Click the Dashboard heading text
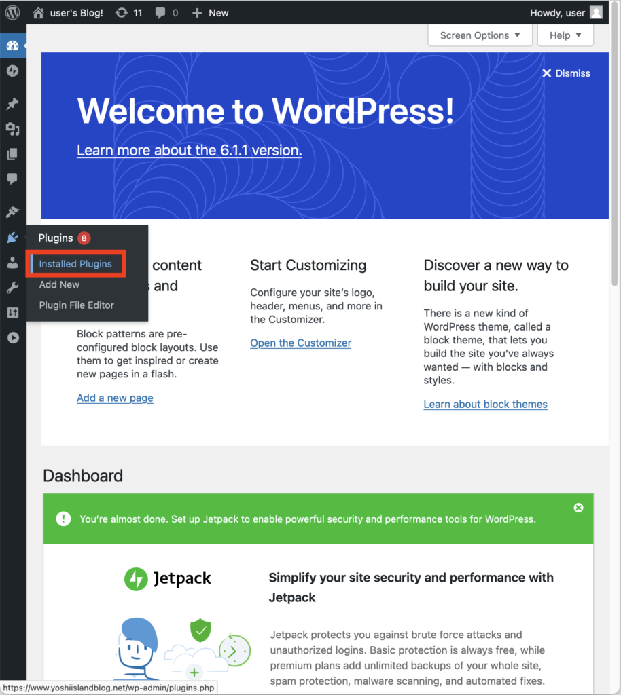This screenshot has width=621, height=695. (x=83, y=476)
